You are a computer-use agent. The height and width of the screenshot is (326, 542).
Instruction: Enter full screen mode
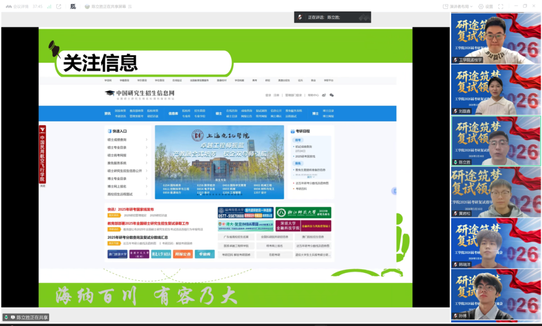click(500, 7)
